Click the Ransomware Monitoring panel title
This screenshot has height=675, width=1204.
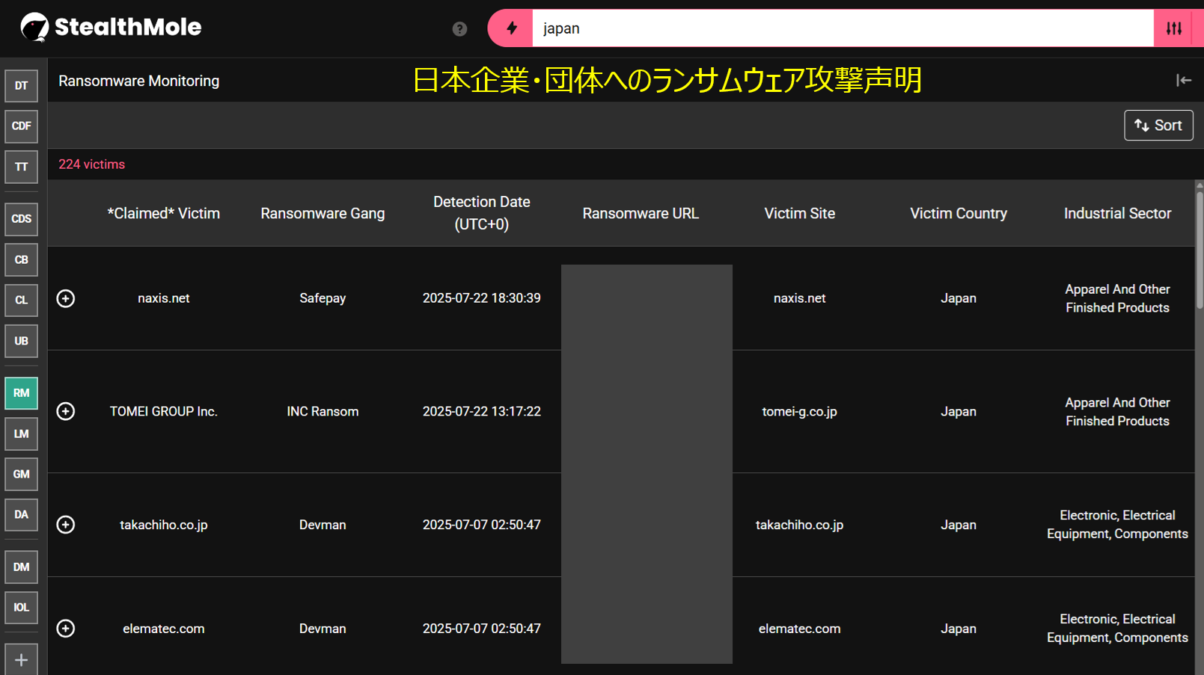coord(139,81)
